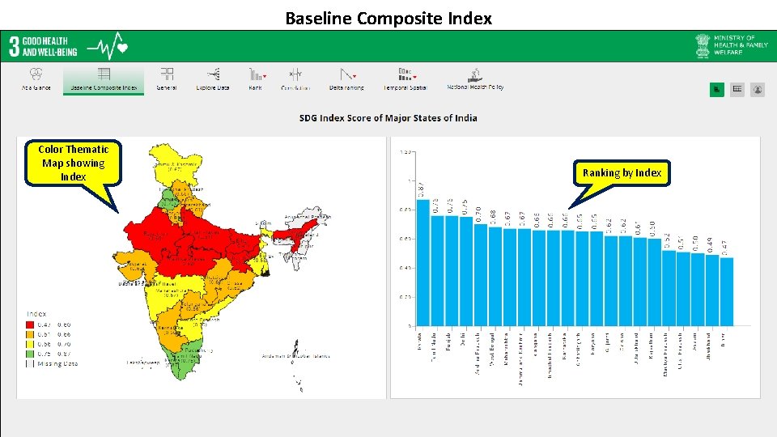Click the red 0.47-0.50 legend swatch
The width and height of the screenshot is (777, 437).
30,325
